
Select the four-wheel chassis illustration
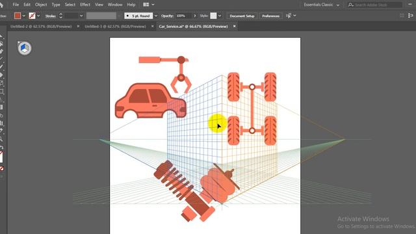[252, 109]
